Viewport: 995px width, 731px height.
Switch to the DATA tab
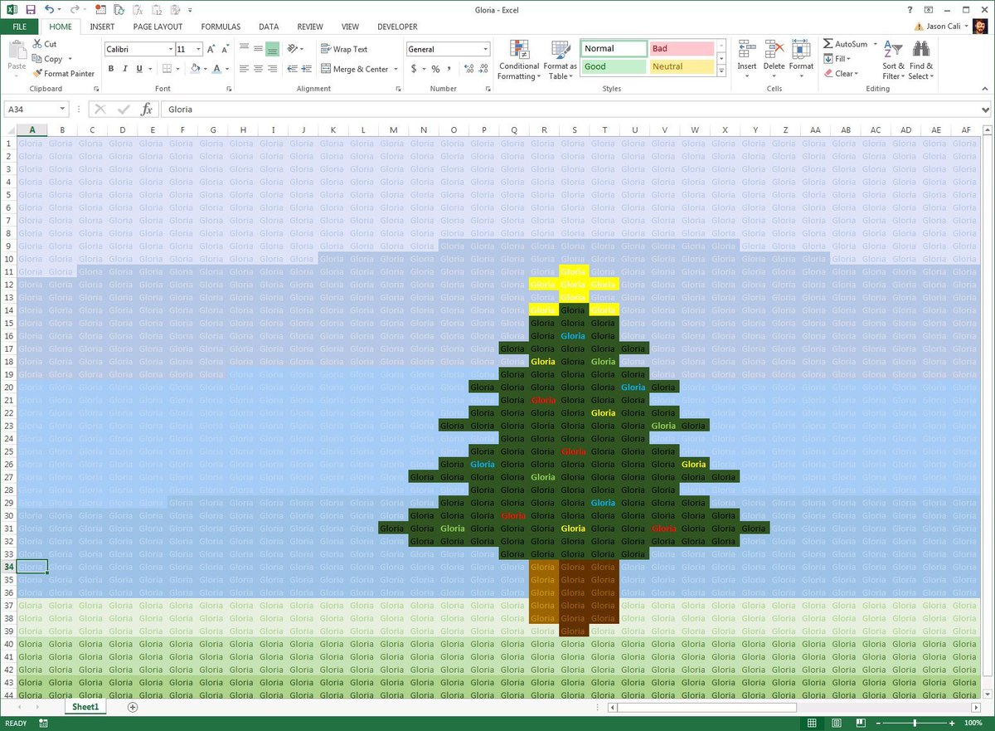point(269,27)
